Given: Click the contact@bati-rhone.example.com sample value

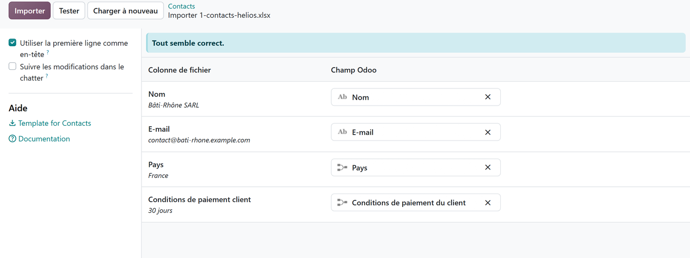Looking at the screenshot, I should [199, 140].
